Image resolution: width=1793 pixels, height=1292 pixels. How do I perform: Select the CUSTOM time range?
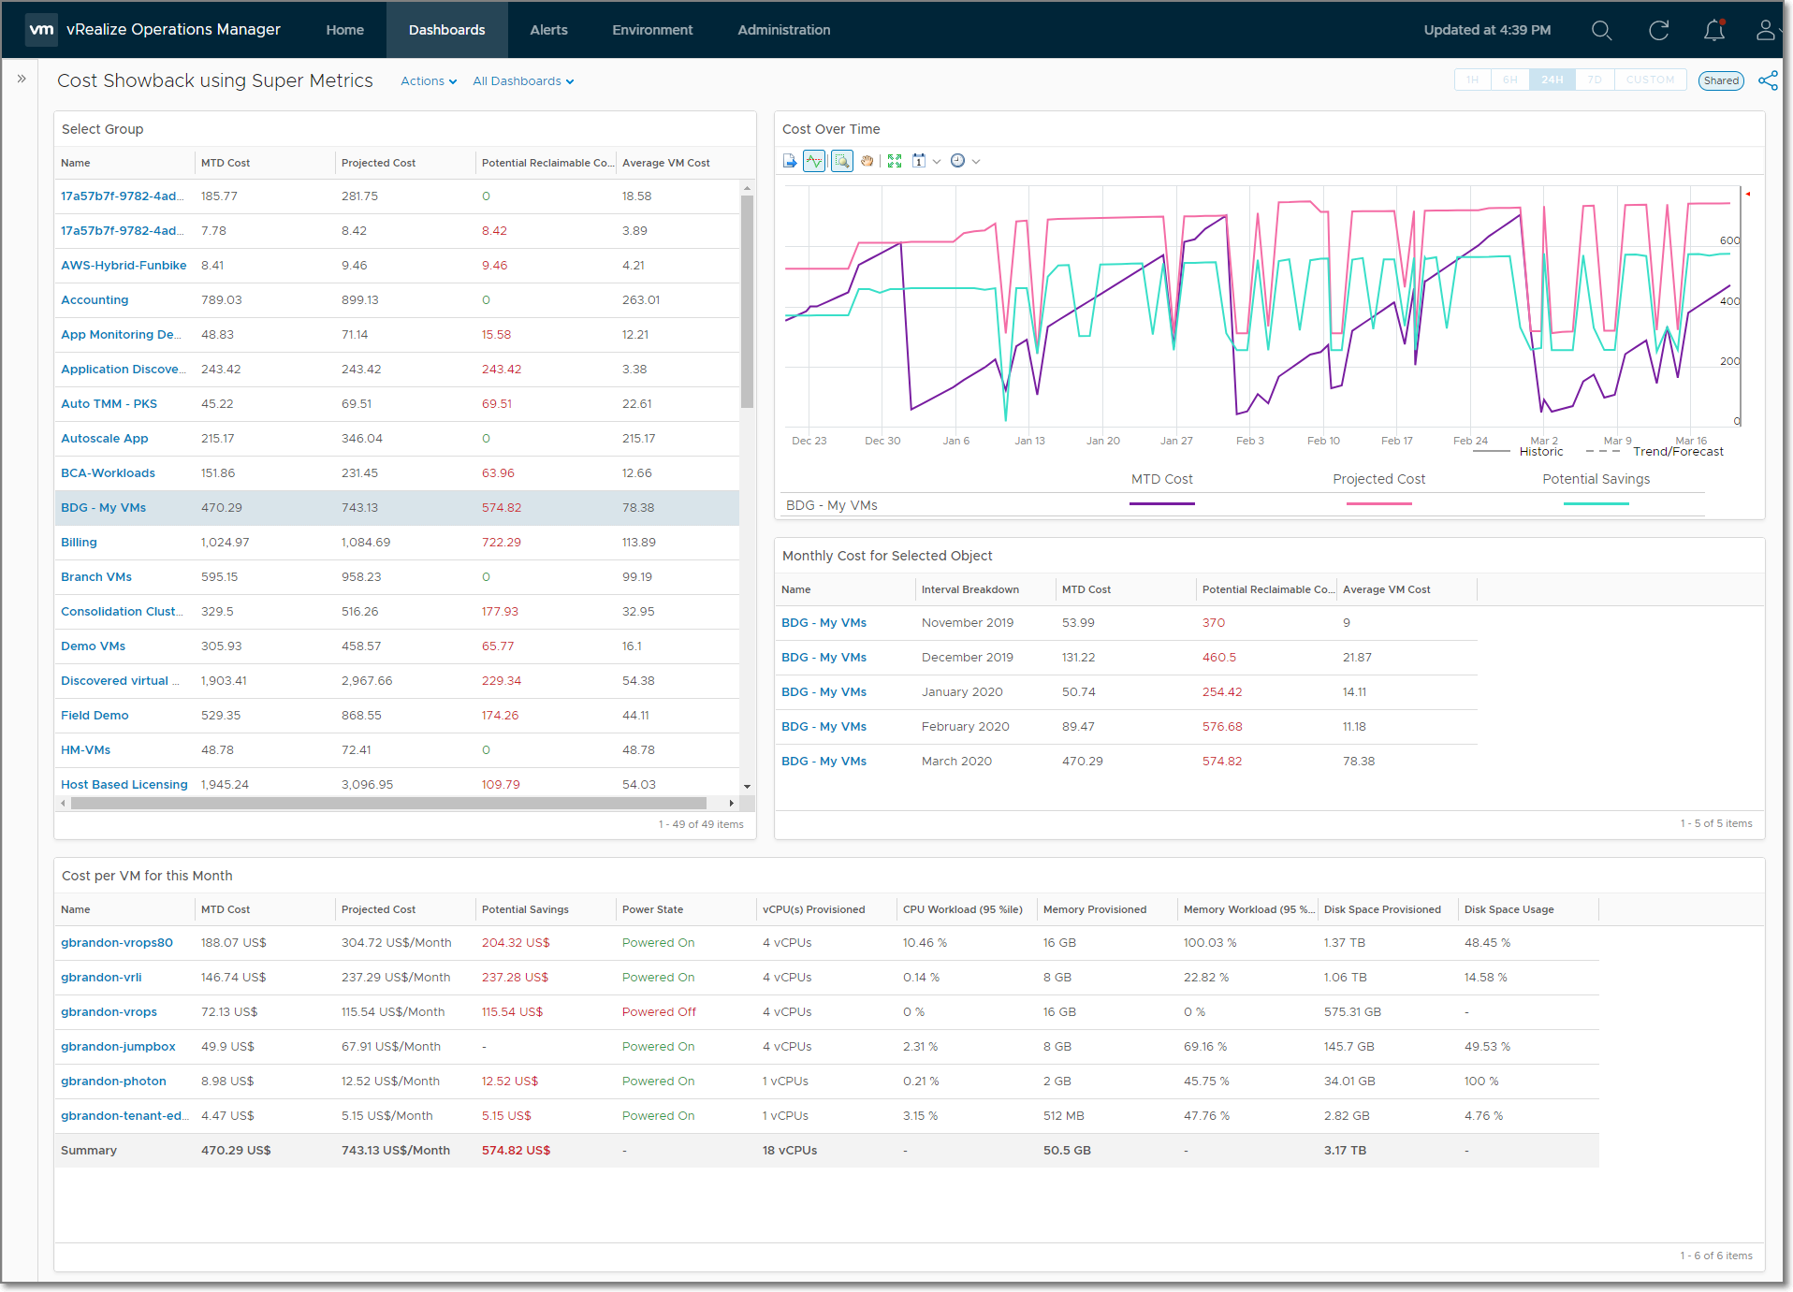[x=1650, y=80]
